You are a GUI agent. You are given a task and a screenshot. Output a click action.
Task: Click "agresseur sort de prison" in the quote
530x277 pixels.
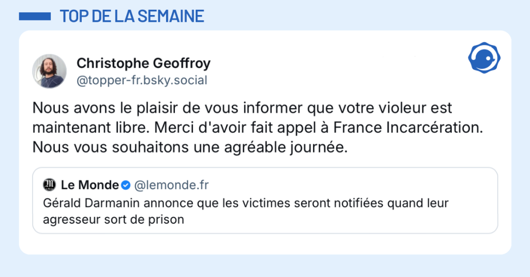click(x=113, y=219)
